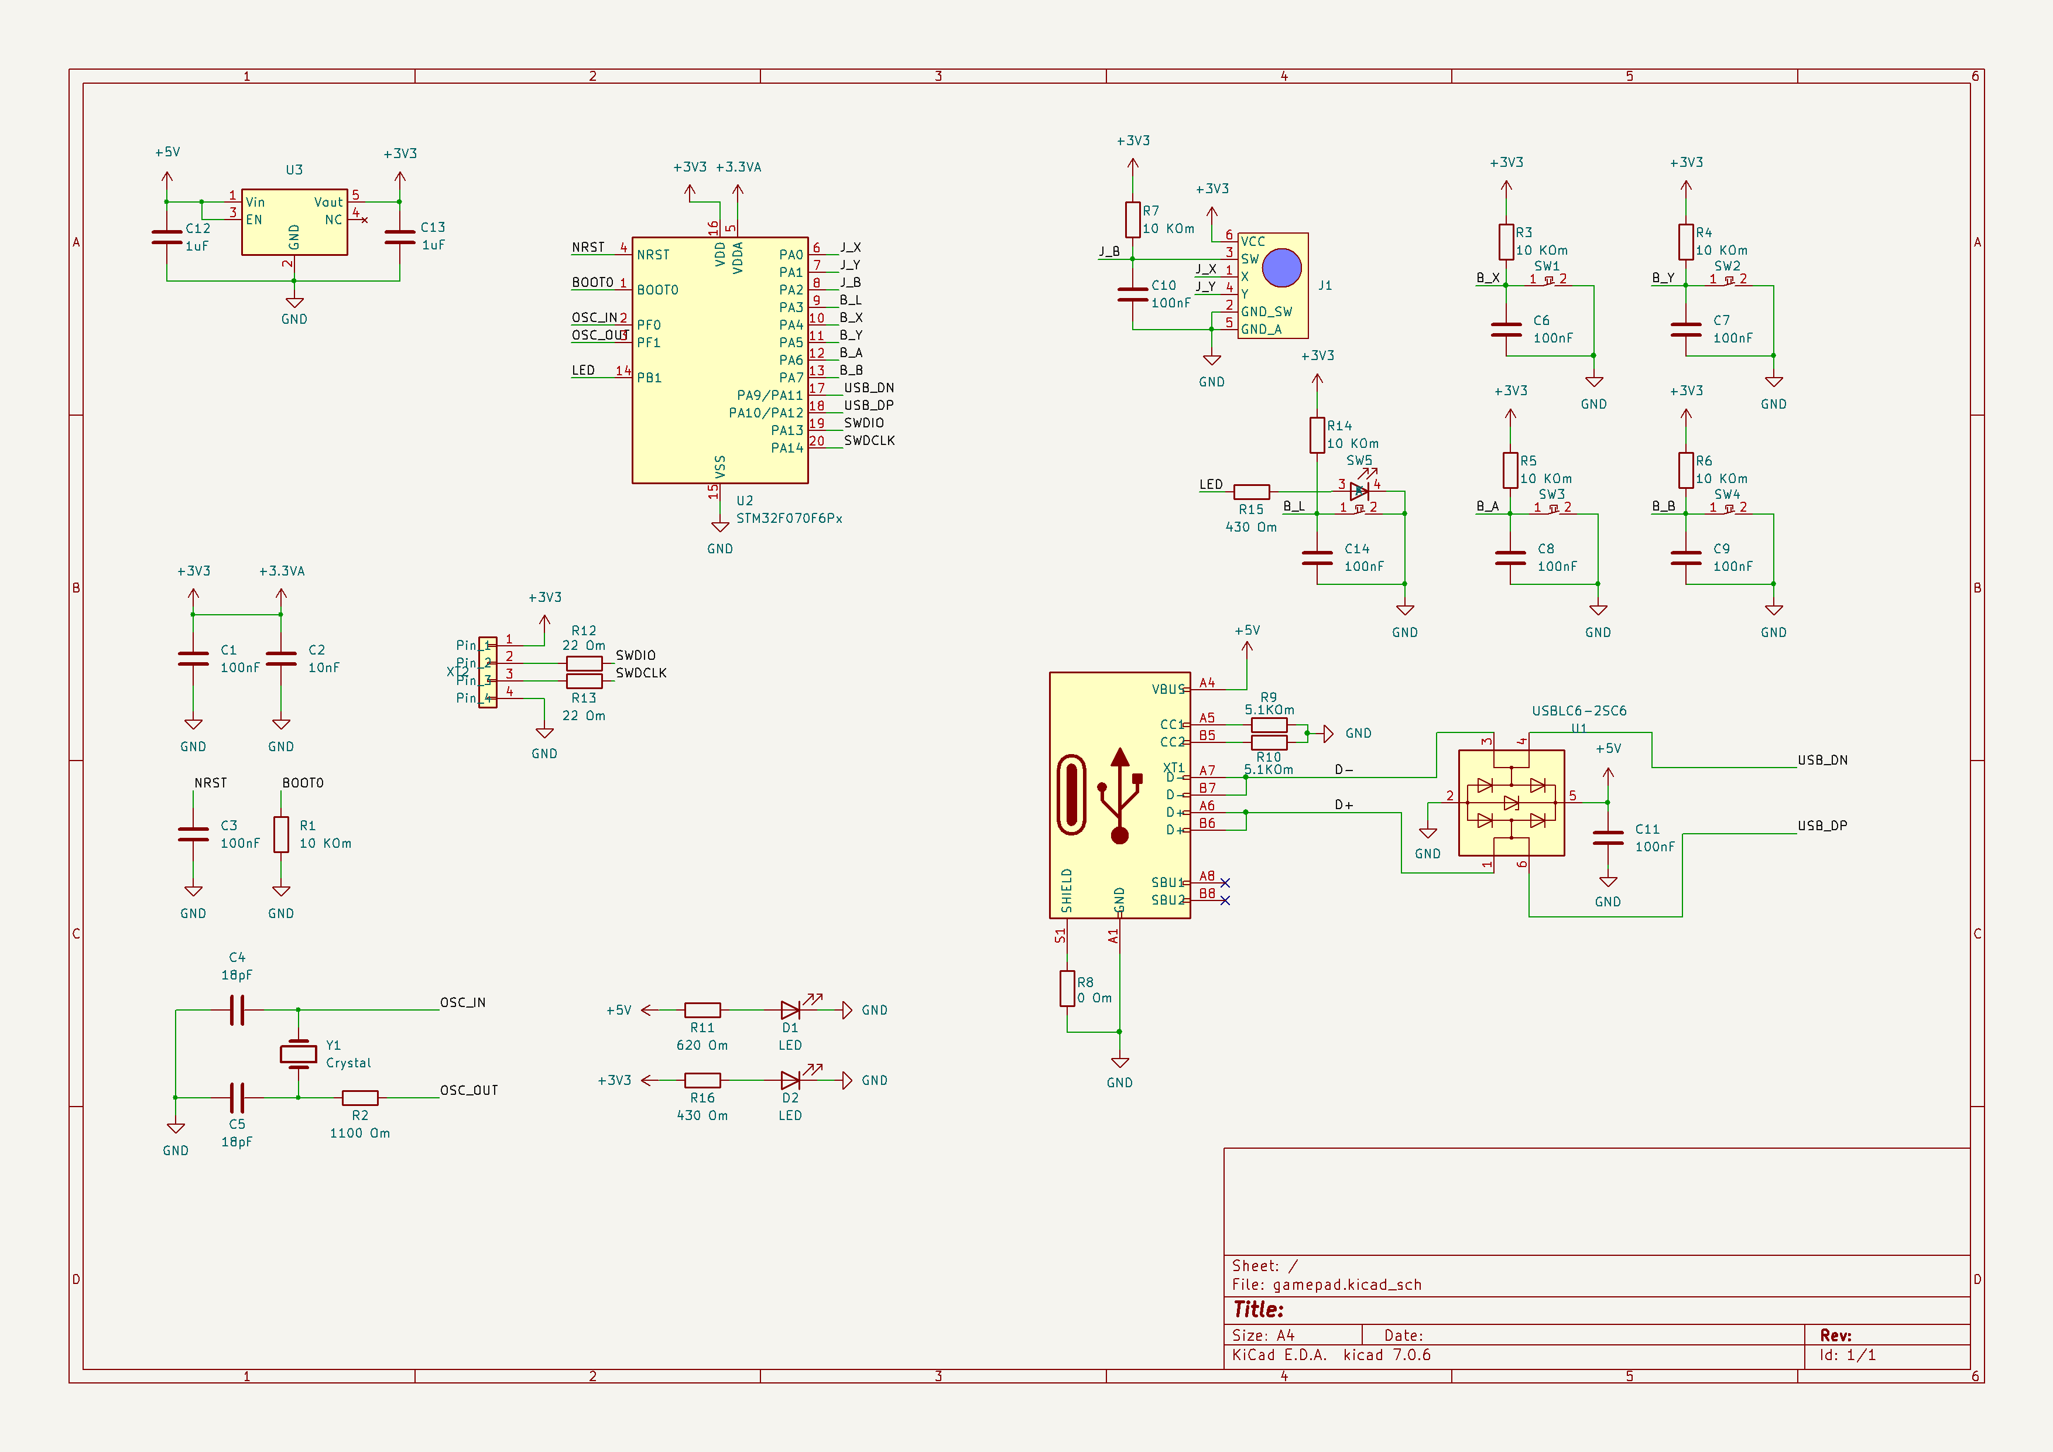
Task: Select capacitor C13 1uF symbol
Action: pos(400,237)
